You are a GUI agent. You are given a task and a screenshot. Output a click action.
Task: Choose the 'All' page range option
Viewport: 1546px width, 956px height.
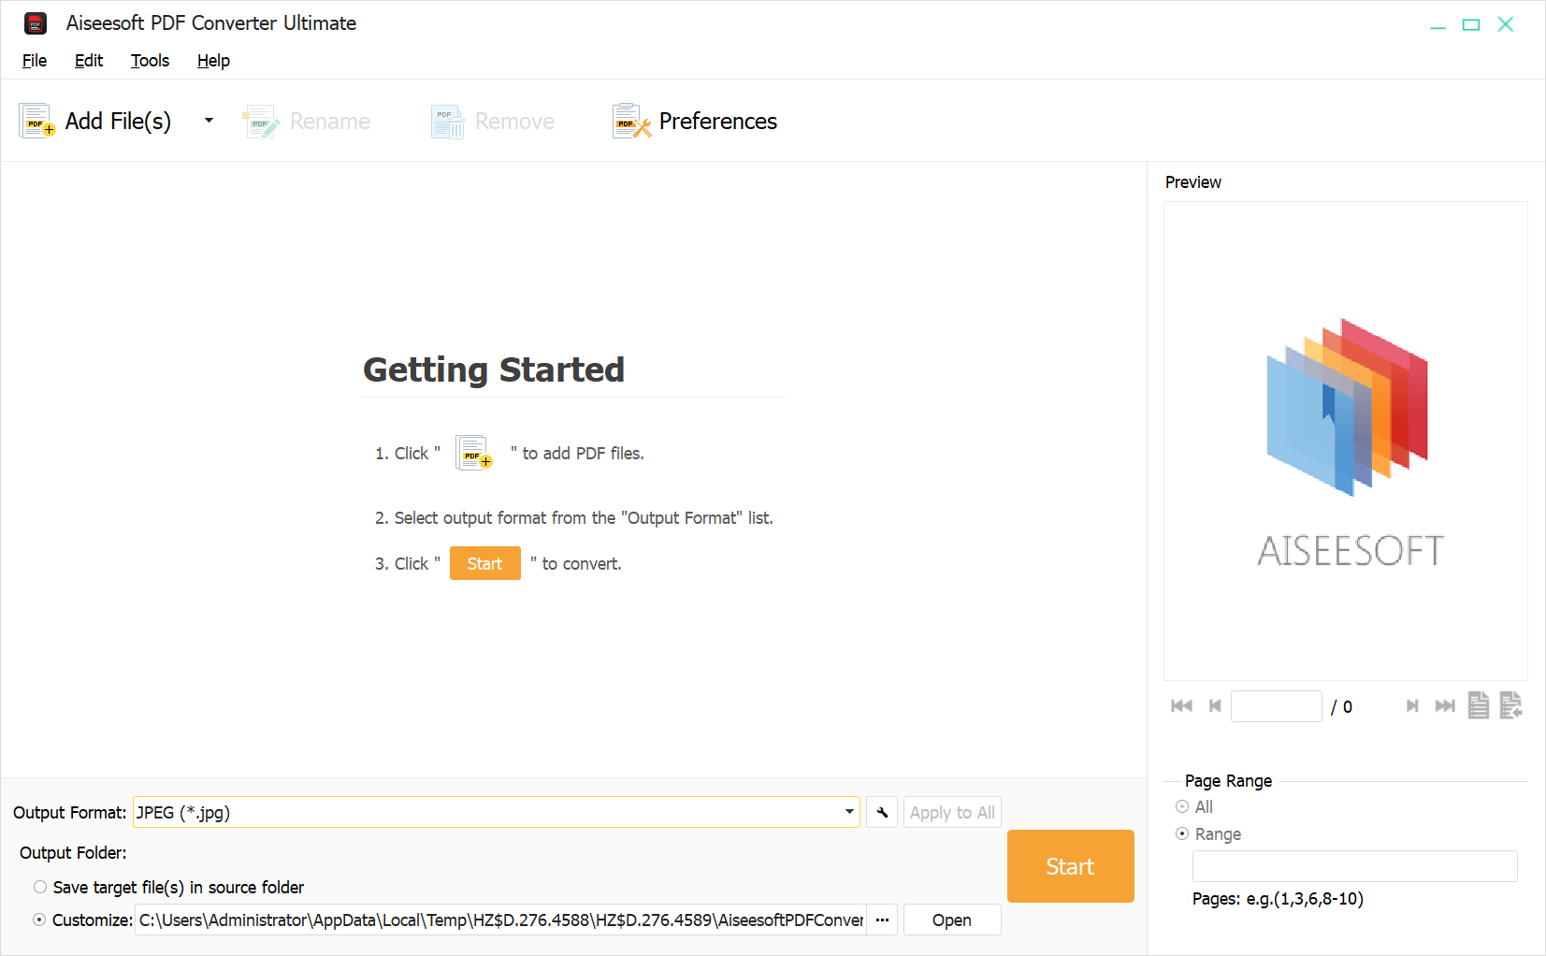tap(1182, 806)
